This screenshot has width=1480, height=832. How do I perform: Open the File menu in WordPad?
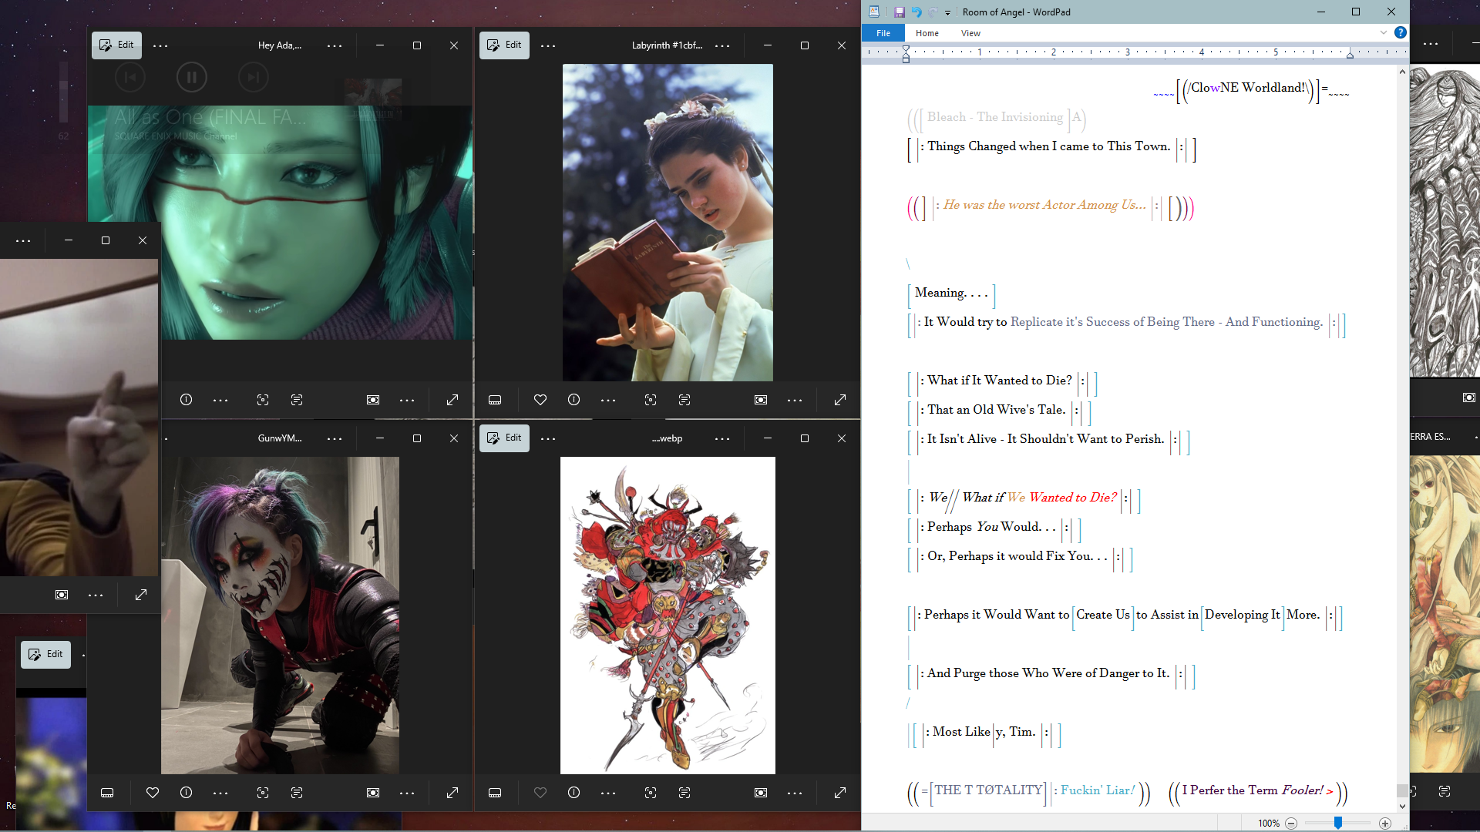pos(883,33)
